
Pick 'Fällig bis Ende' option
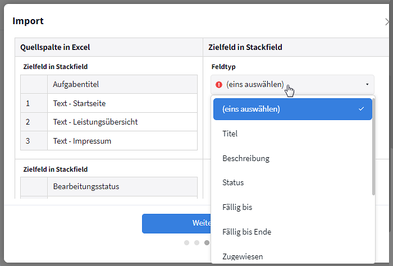click(247, 232)
